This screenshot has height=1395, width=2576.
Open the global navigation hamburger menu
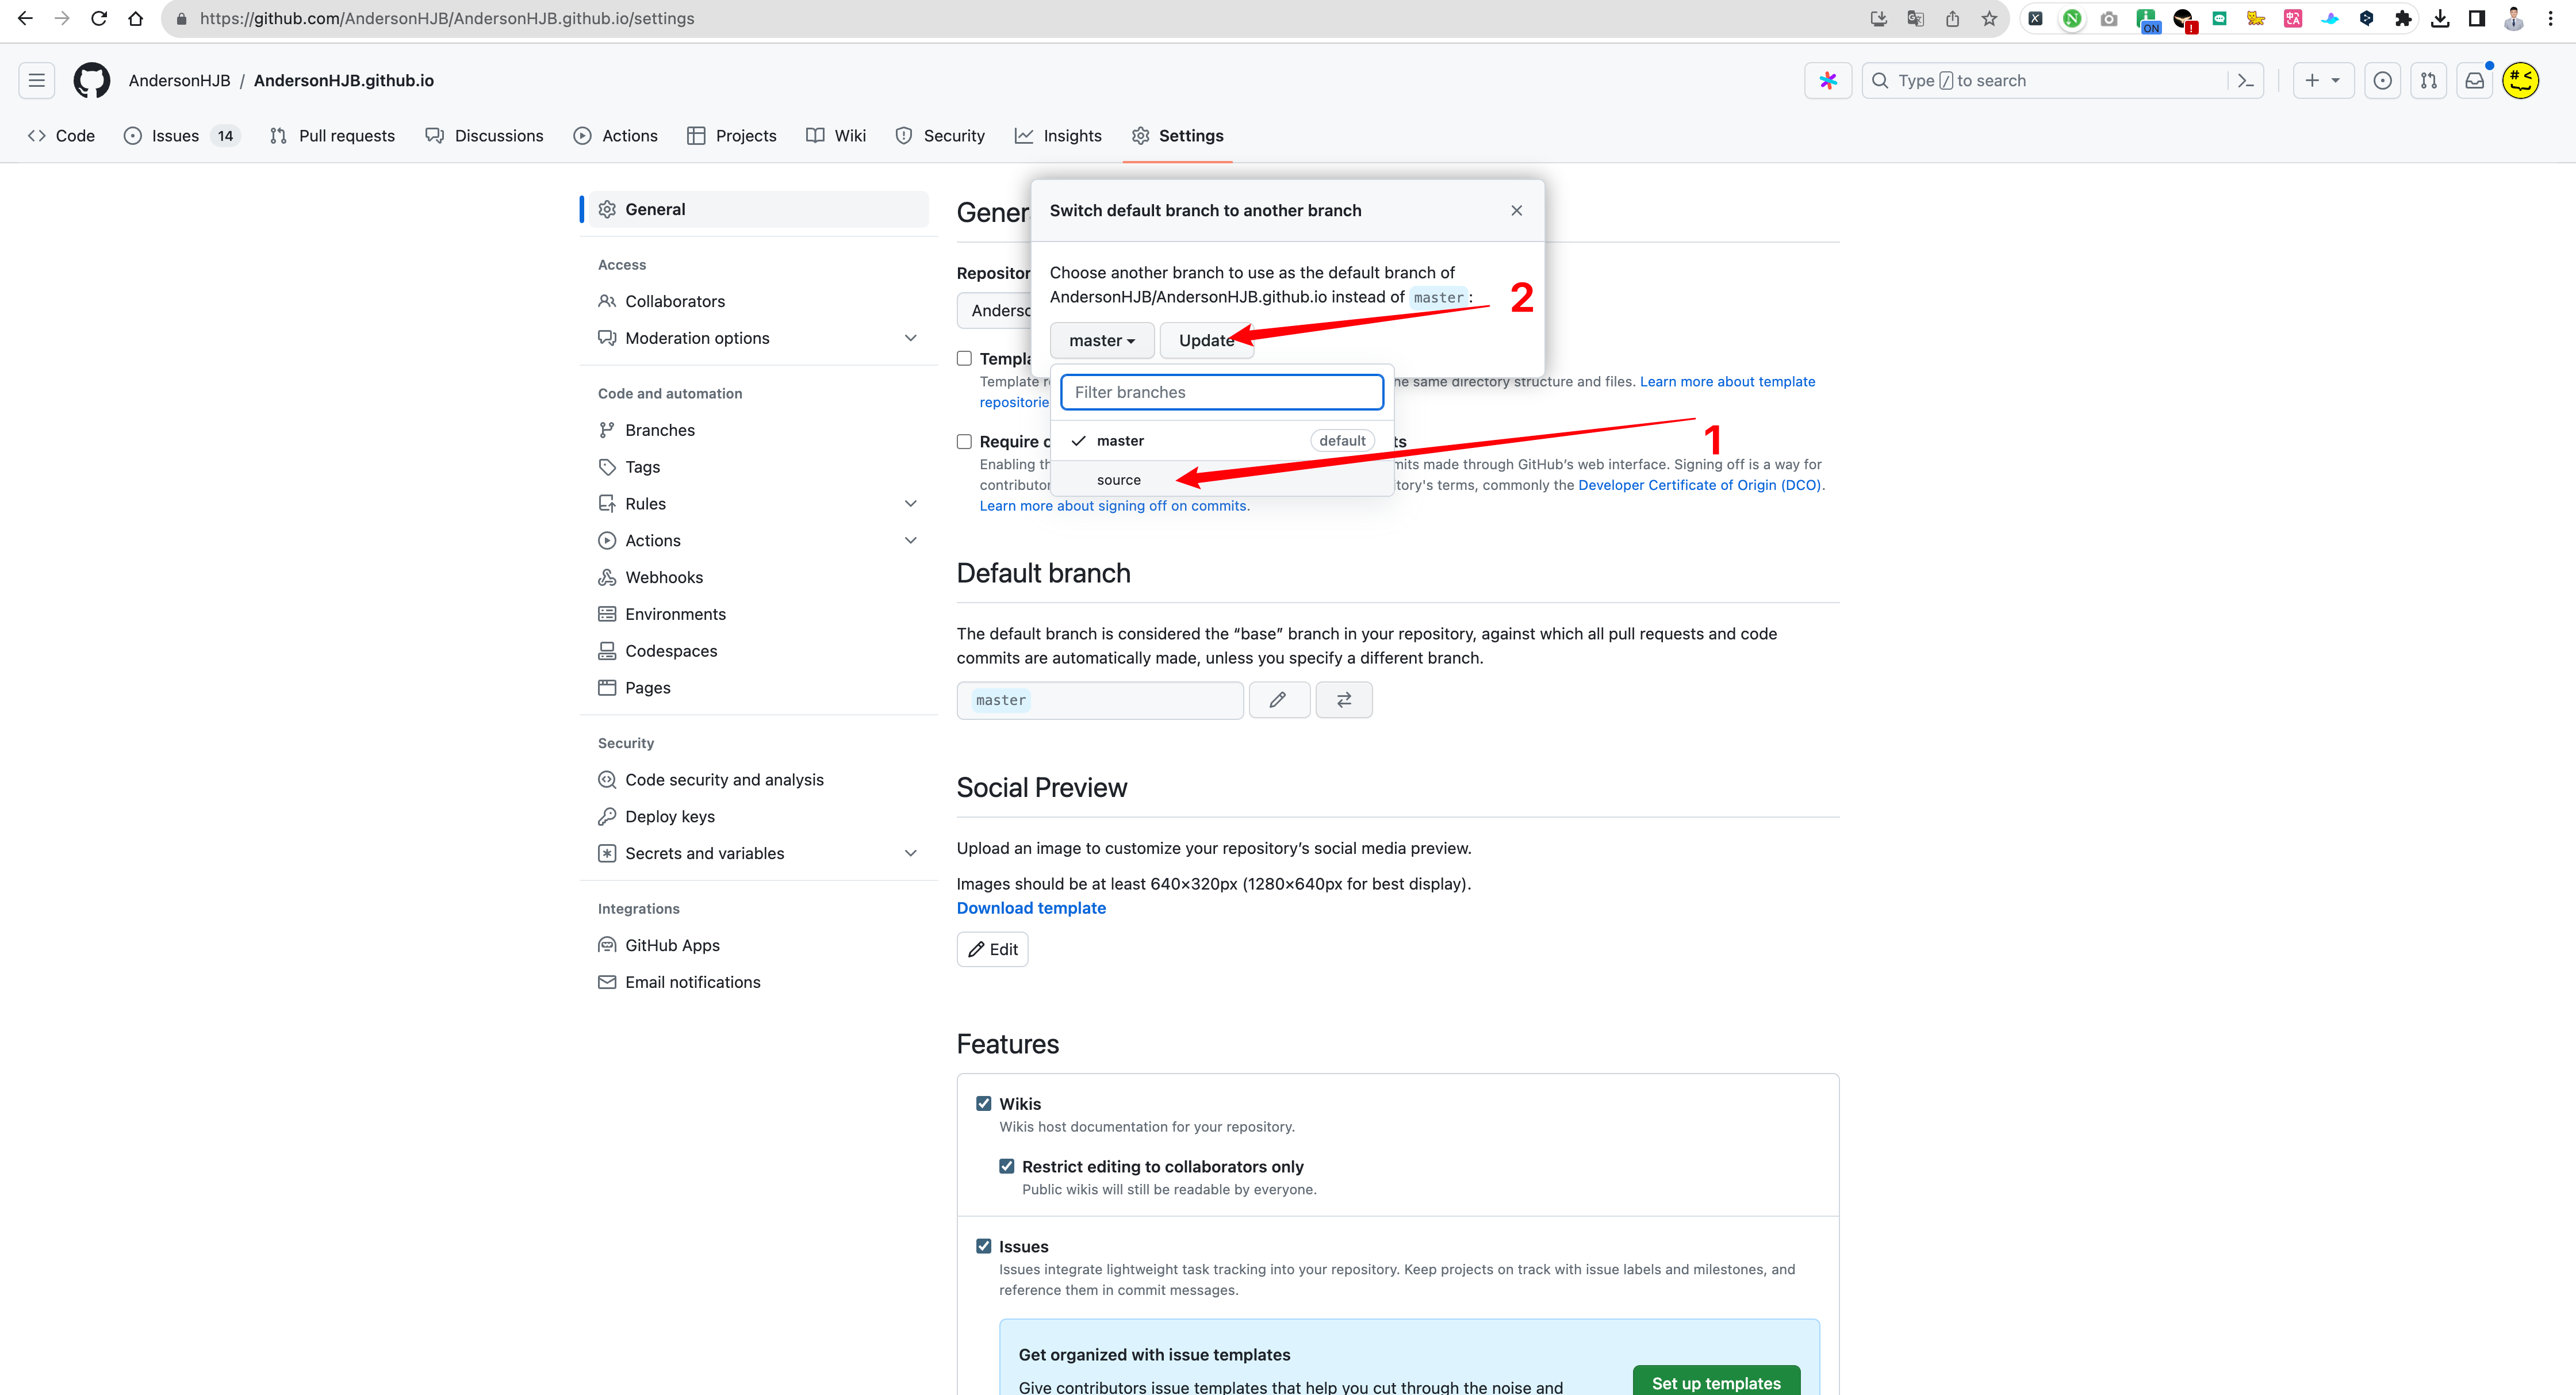(37, 81)
